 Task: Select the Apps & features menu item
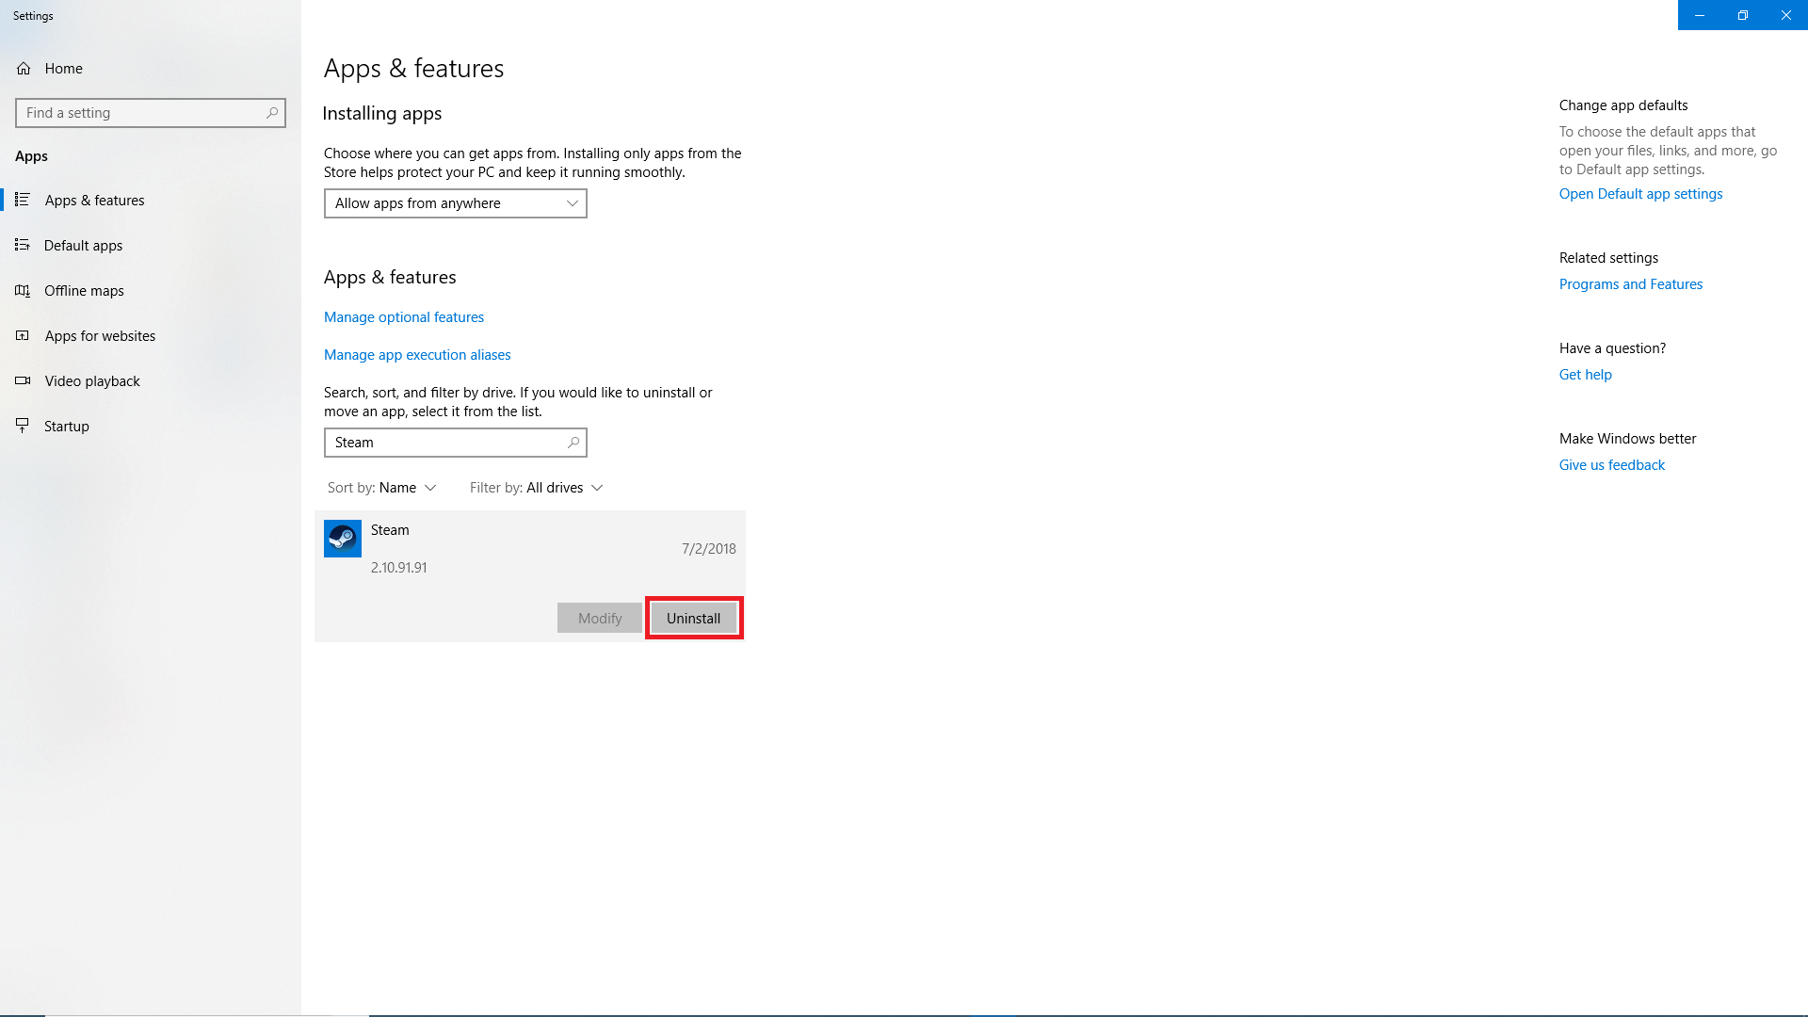94,200
